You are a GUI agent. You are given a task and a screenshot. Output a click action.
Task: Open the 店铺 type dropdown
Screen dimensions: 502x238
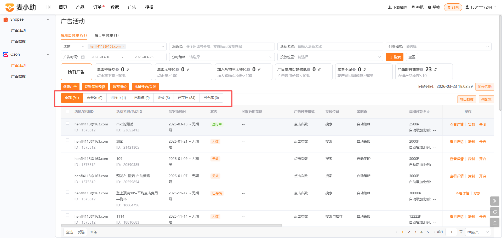click(x=74, y=47)
